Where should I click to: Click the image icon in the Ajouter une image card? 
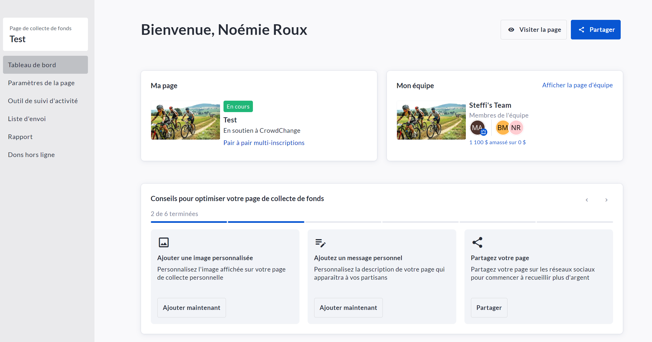tap(164, 242)
